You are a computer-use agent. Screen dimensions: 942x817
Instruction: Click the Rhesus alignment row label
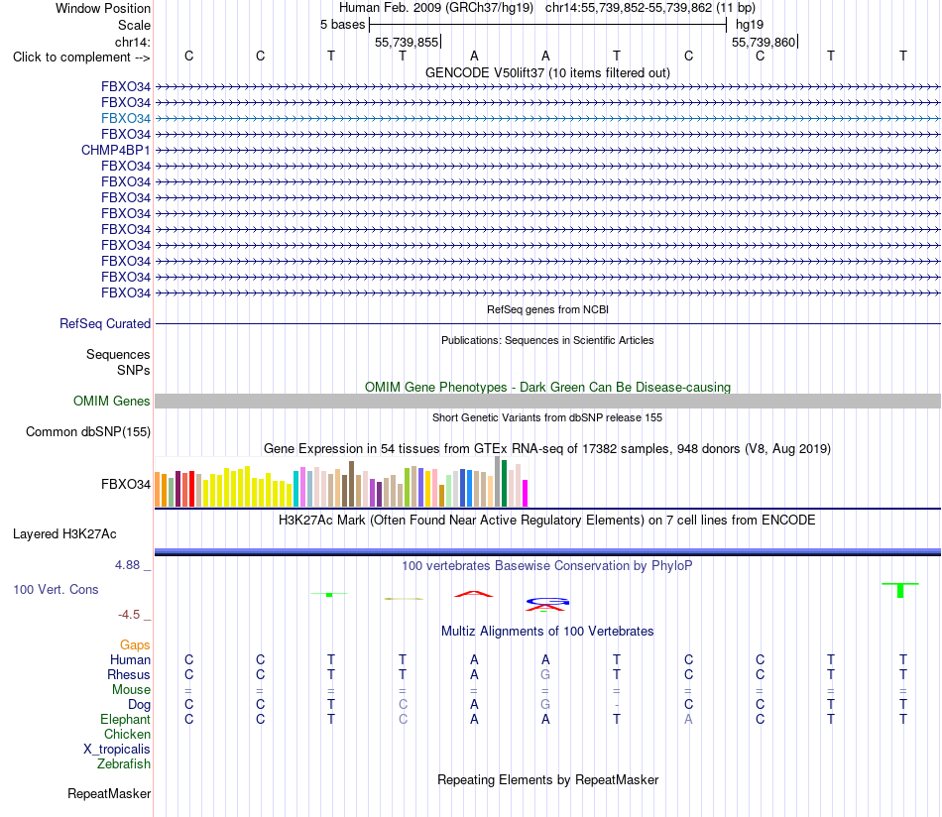(129, 675)
